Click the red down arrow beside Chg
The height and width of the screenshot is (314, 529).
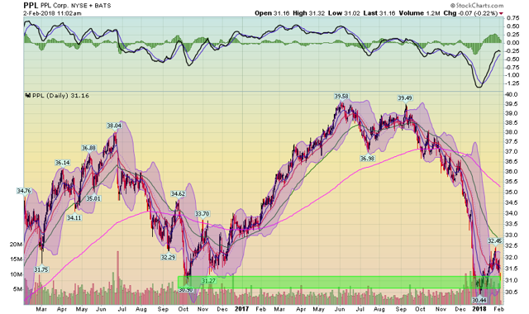coord(501,13)
